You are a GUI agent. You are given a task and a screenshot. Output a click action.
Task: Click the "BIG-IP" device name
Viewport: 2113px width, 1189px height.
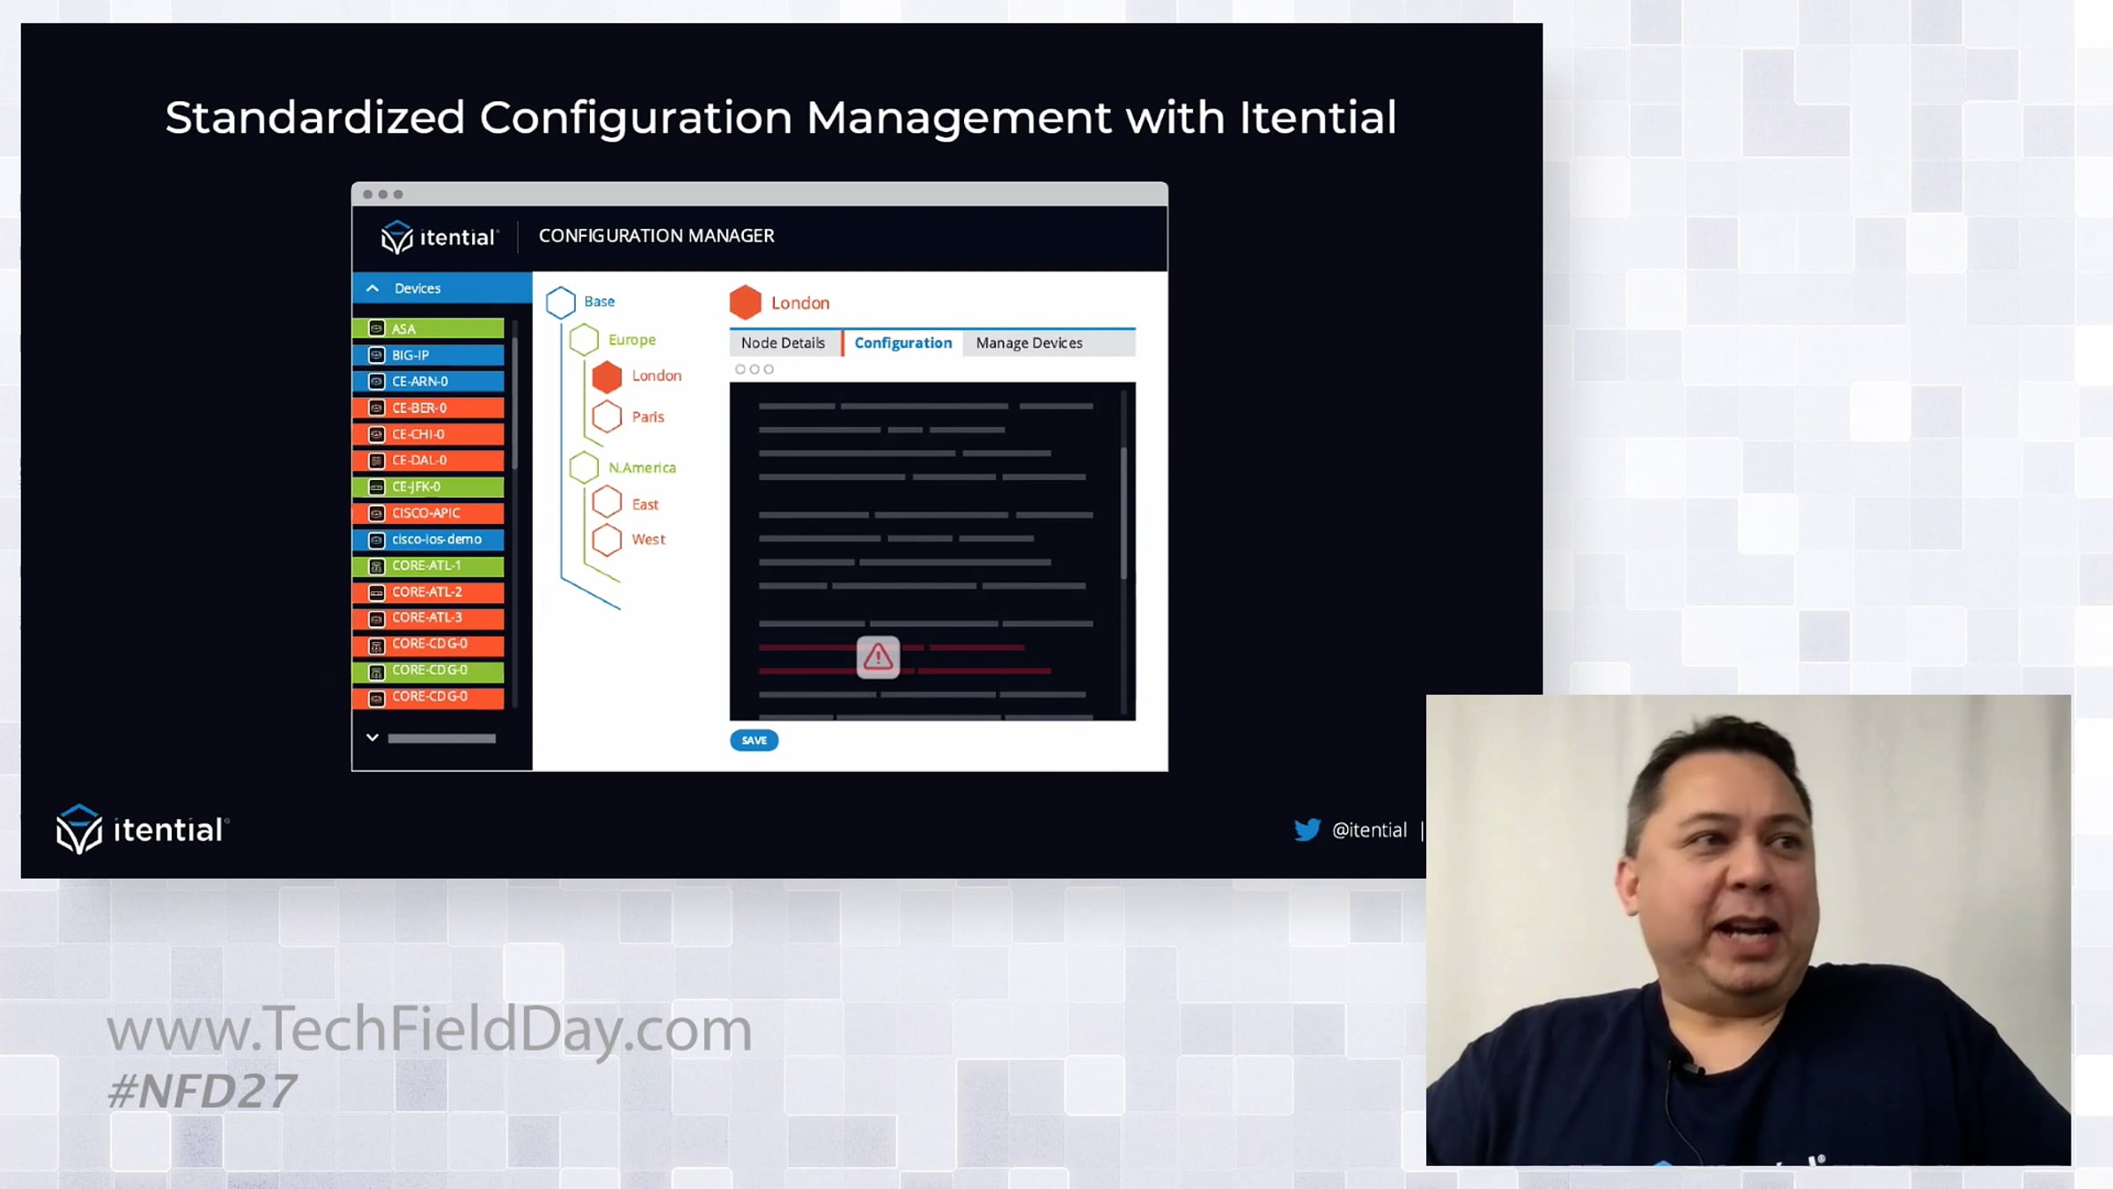tap(410, 356)
